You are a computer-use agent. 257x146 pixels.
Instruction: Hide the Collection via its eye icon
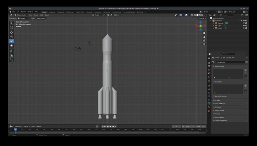244,21
